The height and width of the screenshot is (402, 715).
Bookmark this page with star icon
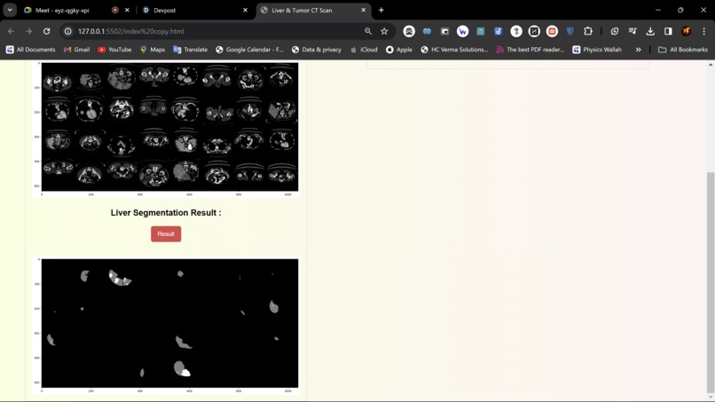pyautogui.click(x=384, y=31)
